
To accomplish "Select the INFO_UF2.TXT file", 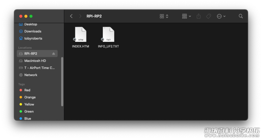I will pos(108,37).
